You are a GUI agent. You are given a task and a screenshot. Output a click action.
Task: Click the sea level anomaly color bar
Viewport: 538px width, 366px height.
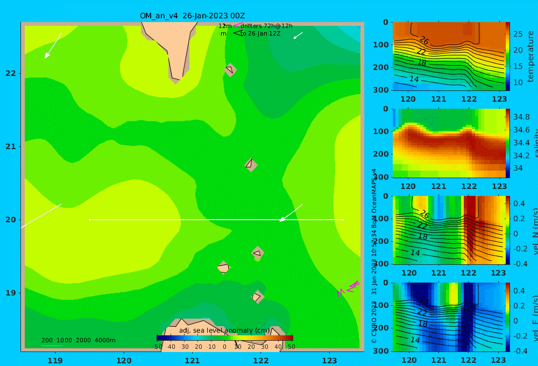point(225,338)
